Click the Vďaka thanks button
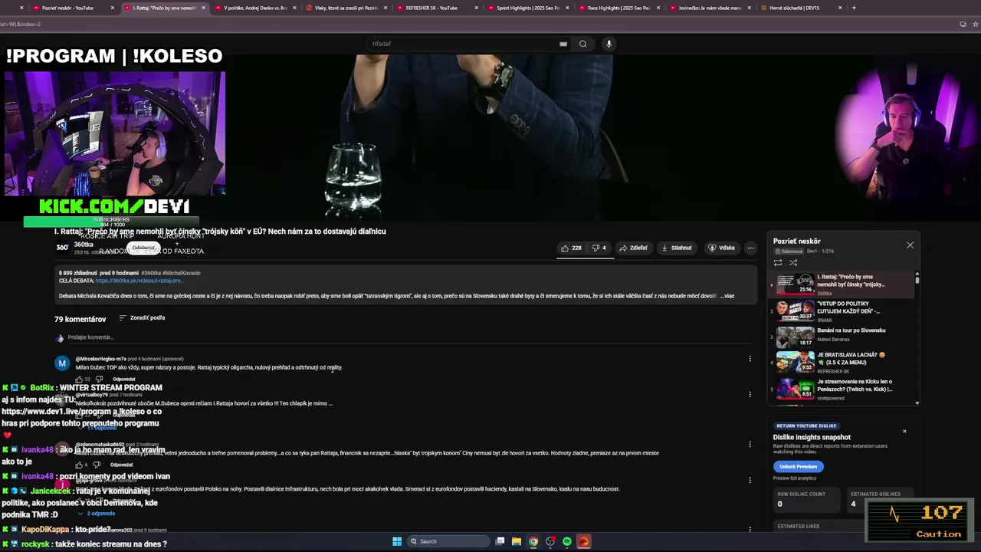This screenshot has width=981, height=552. 721,248
